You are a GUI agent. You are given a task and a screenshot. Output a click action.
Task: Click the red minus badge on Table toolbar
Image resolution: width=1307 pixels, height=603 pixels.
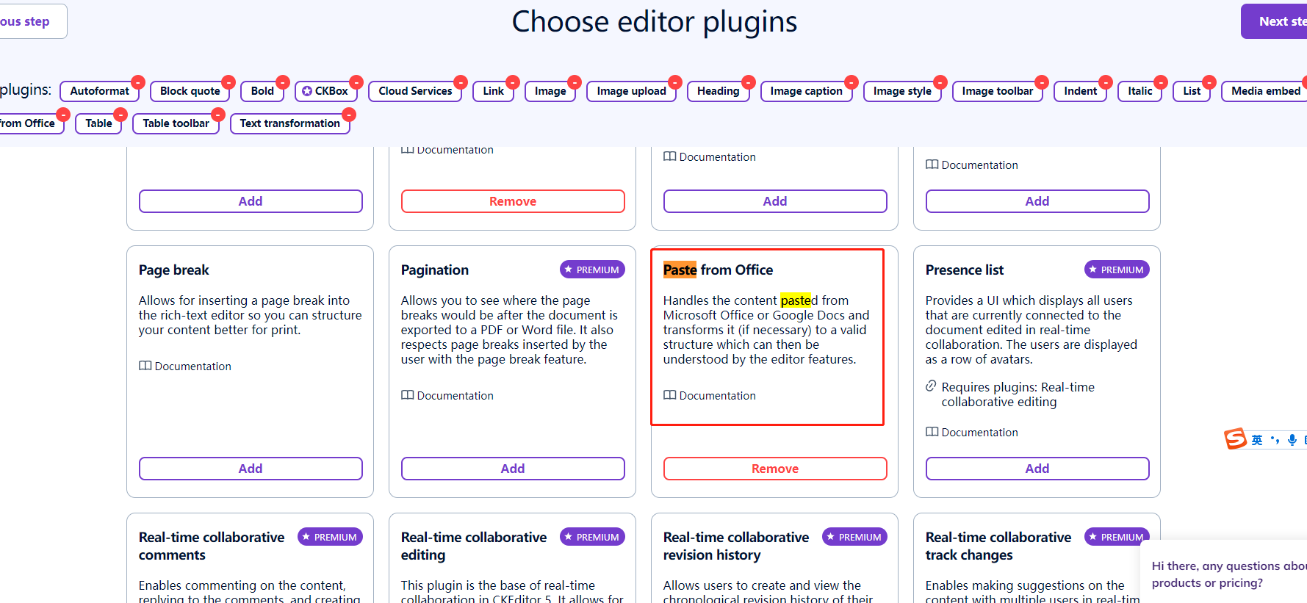tap(218, 115)
